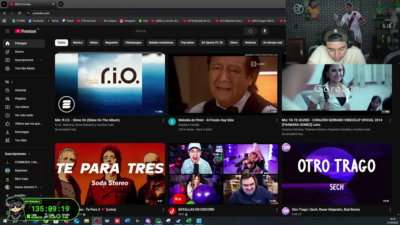Open Historial in the sidebar
This screenshot has width=400, height=225.
pyautogui.click(x=24, y=90)
